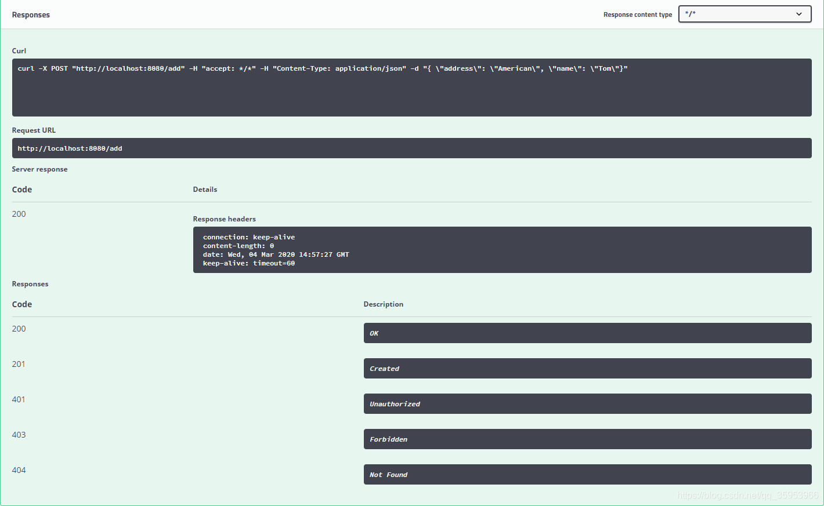Click the Request URL label
This screenshot has width=824, height=506.
pyautogui.click(x=34, y=130)
